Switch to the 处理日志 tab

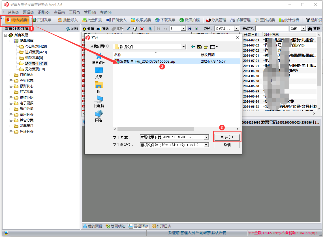pyautogui.click(x=161, y=226)
